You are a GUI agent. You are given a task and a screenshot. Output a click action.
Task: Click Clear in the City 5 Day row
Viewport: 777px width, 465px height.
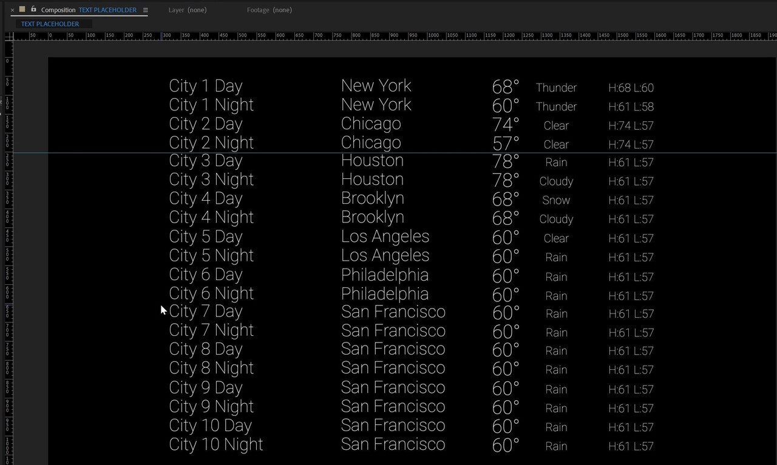[556, 238]
